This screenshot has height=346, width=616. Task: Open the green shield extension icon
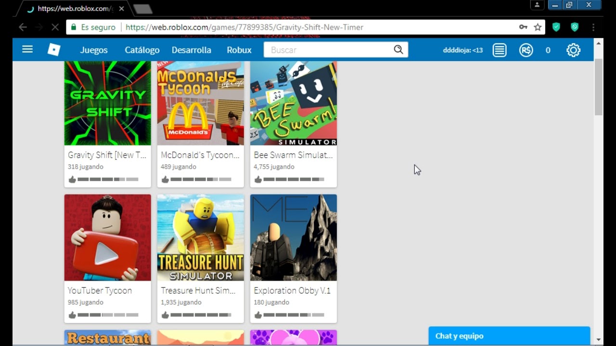(556, 27)
